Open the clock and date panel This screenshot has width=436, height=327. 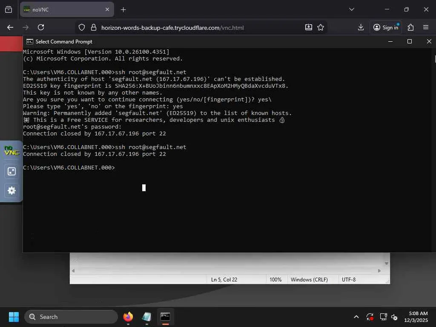[416, 317]
